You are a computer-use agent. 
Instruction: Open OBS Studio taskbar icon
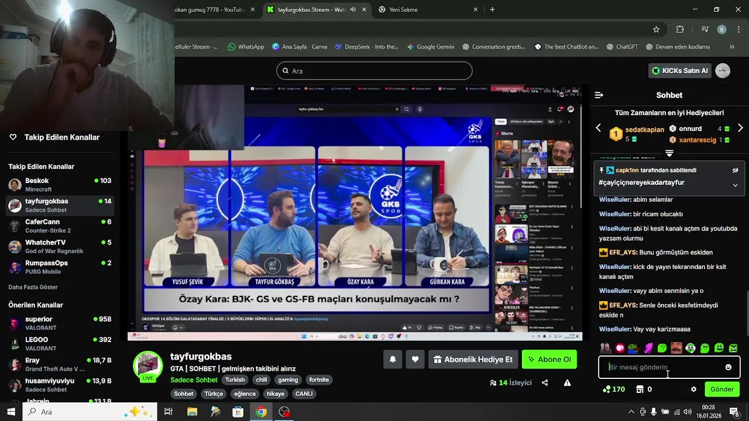284,412
